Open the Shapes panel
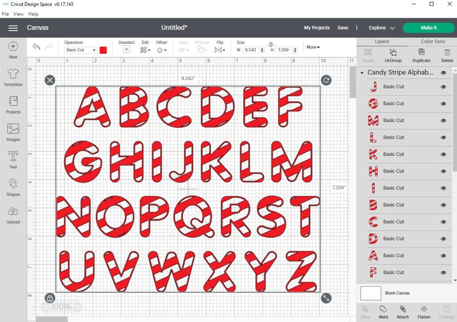The width and height of the screenshot is (457, 322). [x=13, y=186]
